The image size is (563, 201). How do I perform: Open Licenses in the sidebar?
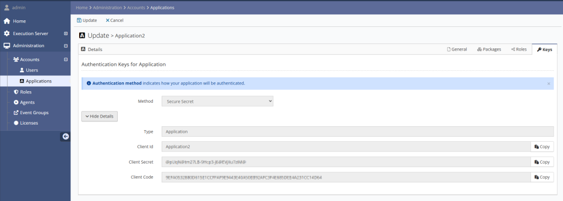(x=29, y=123)
